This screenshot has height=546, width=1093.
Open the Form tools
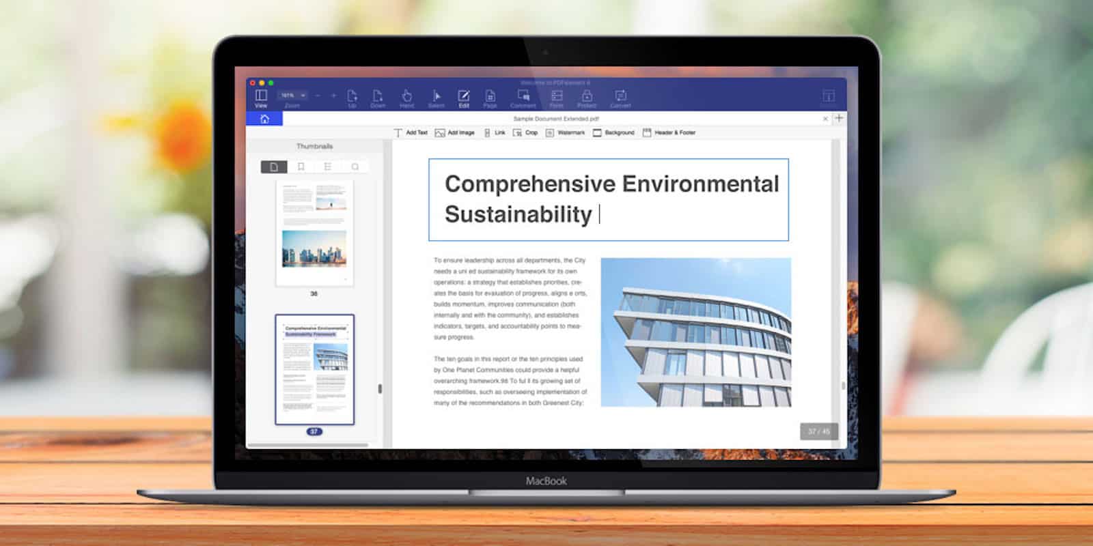coord(557,96)
